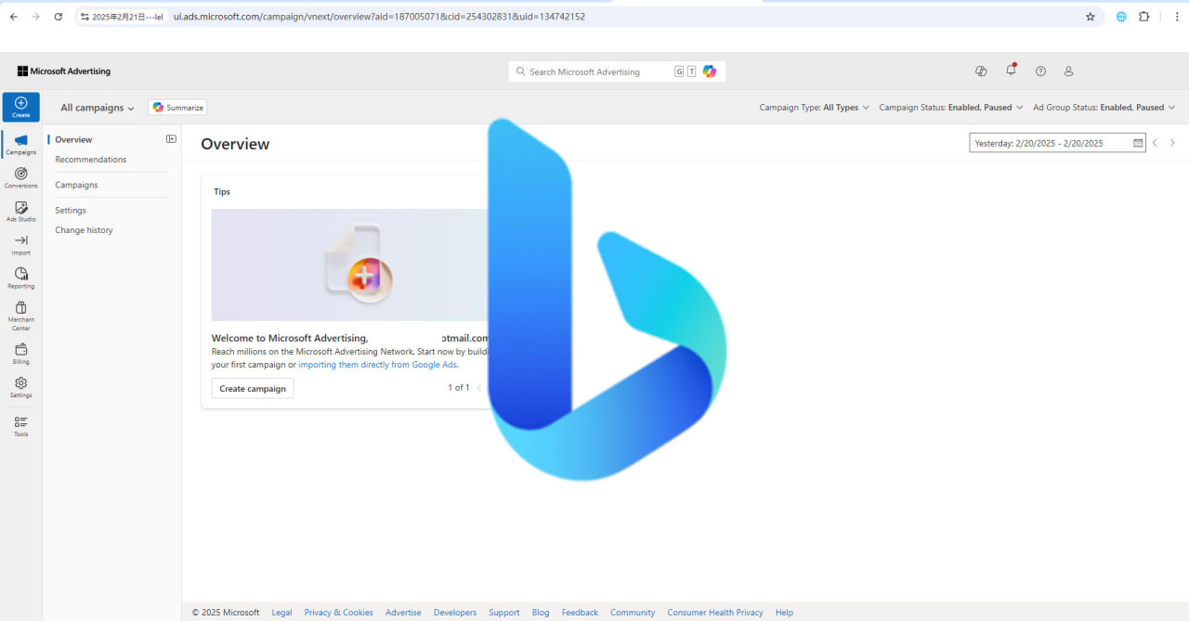Open Privacy & Cookies footer link
This screenshot has height=621, width=1189.
(x=339, y=613)
